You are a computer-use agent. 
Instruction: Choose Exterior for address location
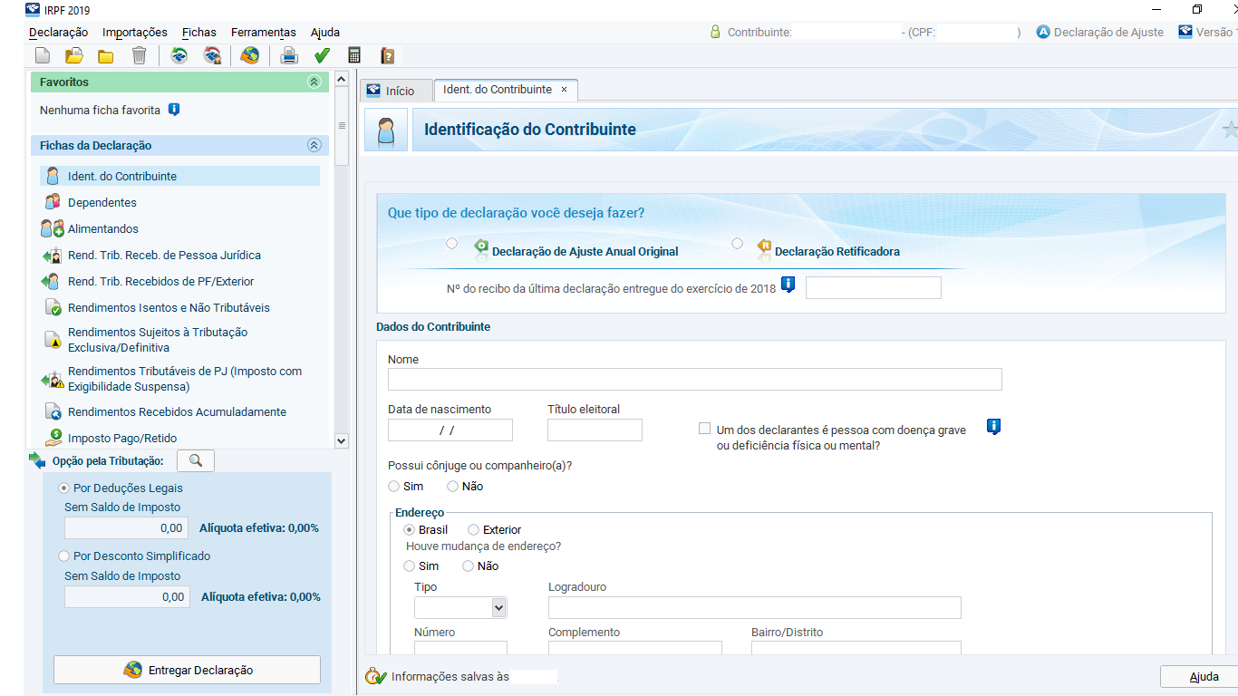click(474, 530)
